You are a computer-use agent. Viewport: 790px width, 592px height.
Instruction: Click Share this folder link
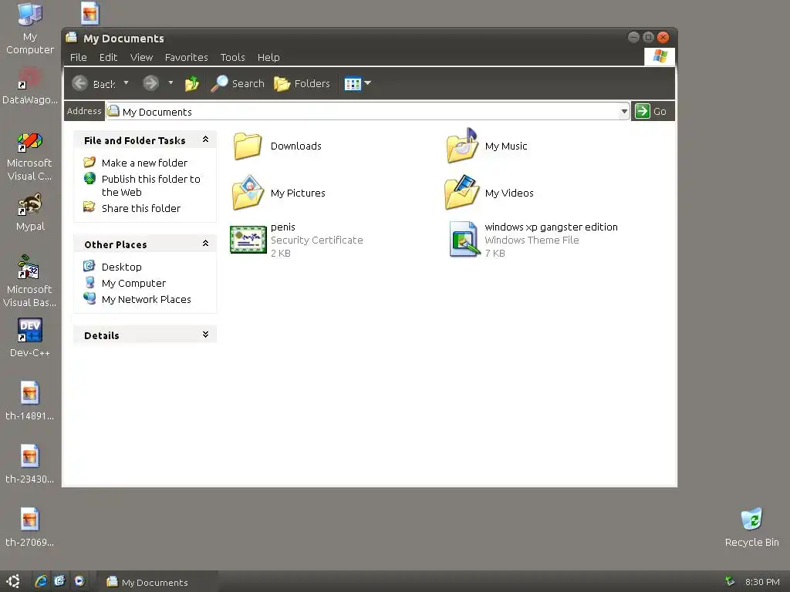pos(141,208)
